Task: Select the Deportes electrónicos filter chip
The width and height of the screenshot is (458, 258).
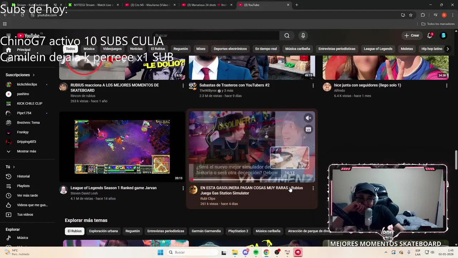Action: click(230, 49)
